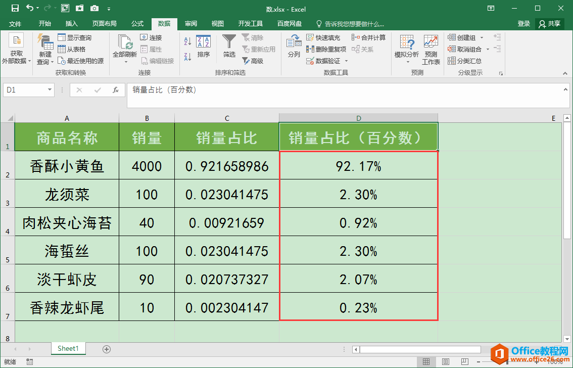The image size is (573, 368).
Task: Open 模拟分析 what-if analysis
Action: (407, 49)
